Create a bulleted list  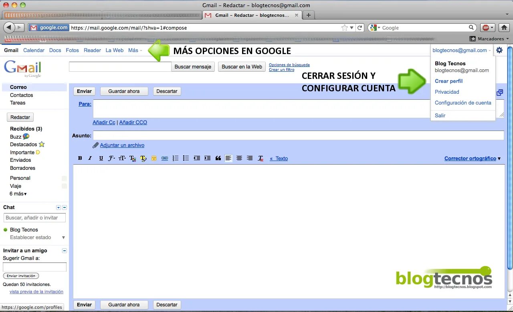tap(186, 158)
